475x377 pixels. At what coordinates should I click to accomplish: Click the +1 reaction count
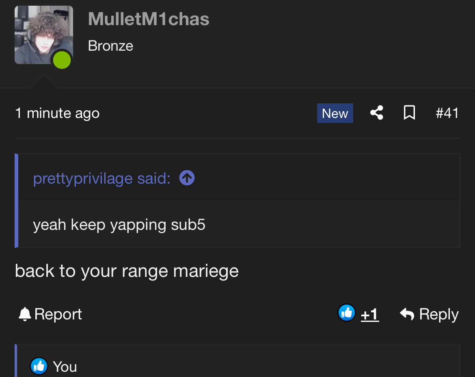pyautogui.click(x=370, y=314)
